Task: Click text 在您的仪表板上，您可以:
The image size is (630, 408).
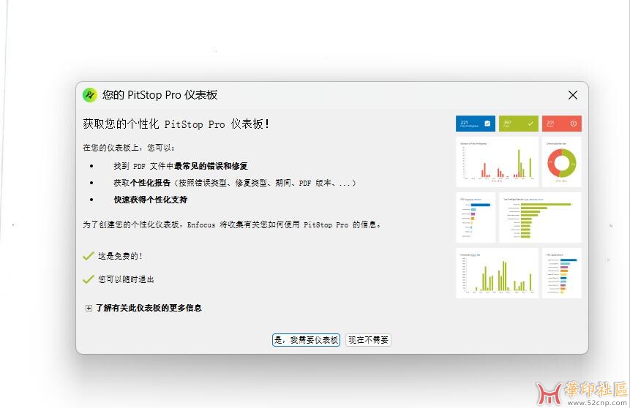Action: coord(129,148)
